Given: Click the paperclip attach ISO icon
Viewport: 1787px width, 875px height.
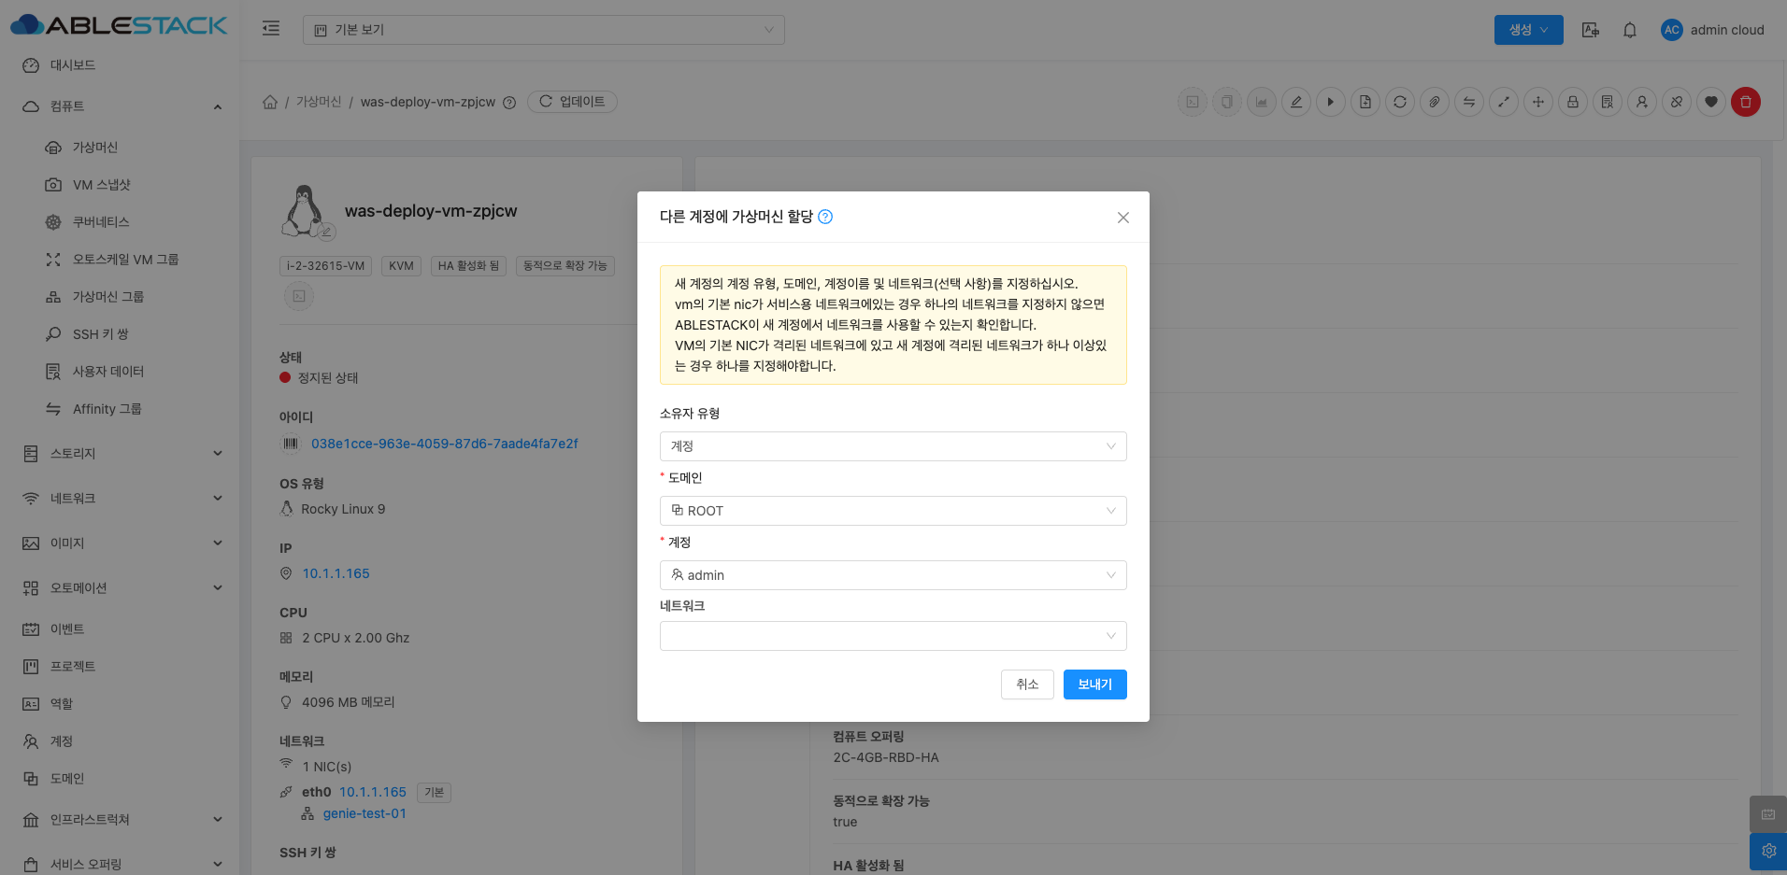Looking at the screenshot, I should (1434, 102).
